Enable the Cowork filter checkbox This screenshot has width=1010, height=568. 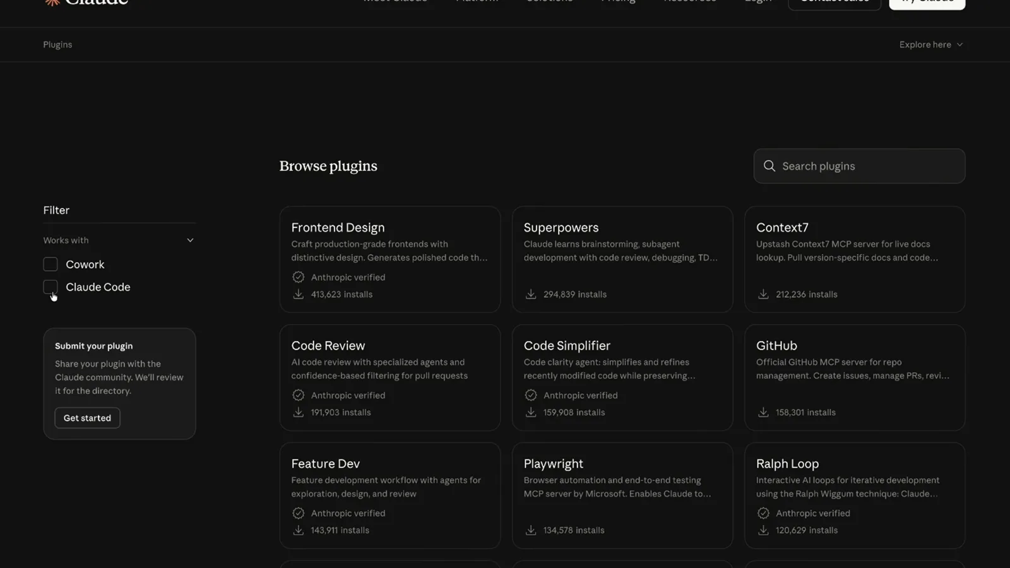pyautogui.click(x=50, y=264)
